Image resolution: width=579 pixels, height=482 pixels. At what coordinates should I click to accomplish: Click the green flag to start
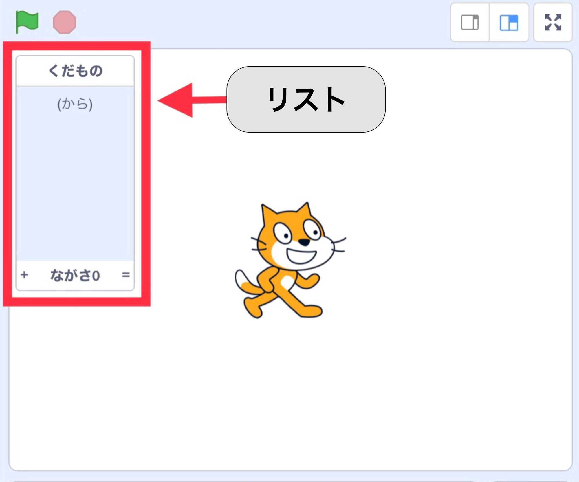(x=27, y=22)
